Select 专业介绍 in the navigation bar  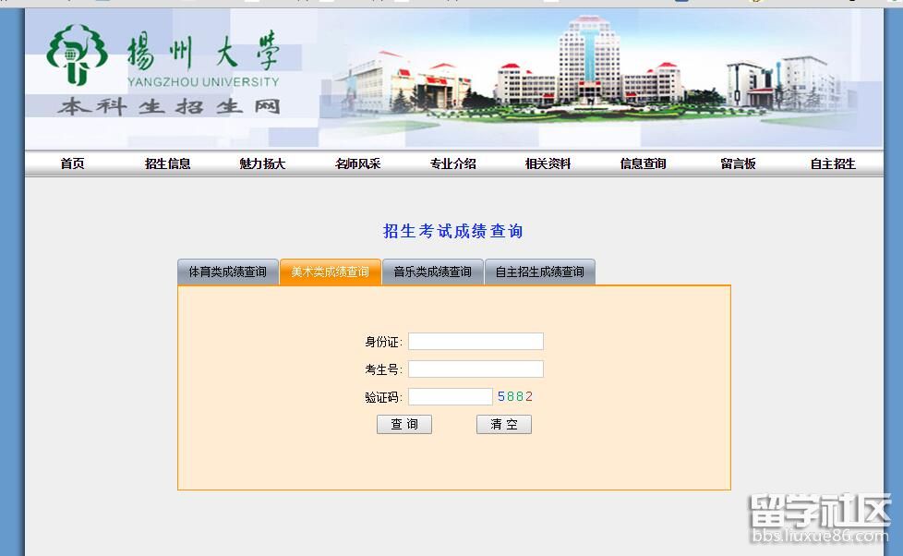click(x=452, y=163)
